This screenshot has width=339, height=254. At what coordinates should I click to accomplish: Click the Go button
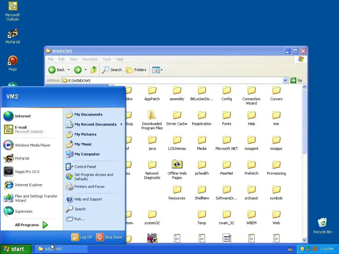point(296,80)
